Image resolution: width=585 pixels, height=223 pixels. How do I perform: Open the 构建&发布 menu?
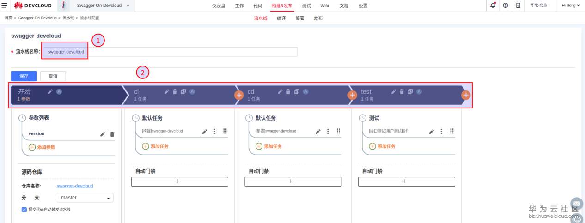(x=282, y=6)
